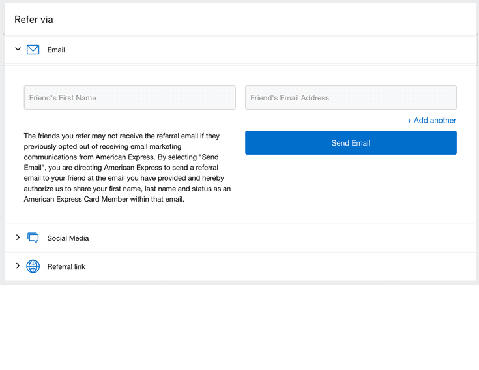Collapse the Email section using its chevron
The height and width of the screenshot is (370, 479).
18,49
